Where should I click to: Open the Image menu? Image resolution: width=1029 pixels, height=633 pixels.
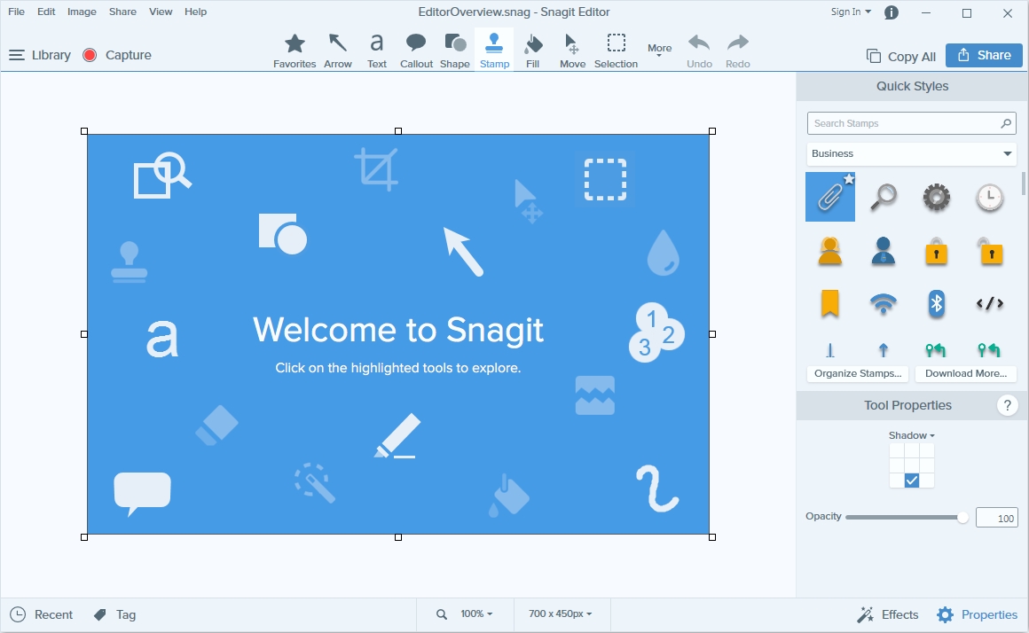[x=82, y=12]
